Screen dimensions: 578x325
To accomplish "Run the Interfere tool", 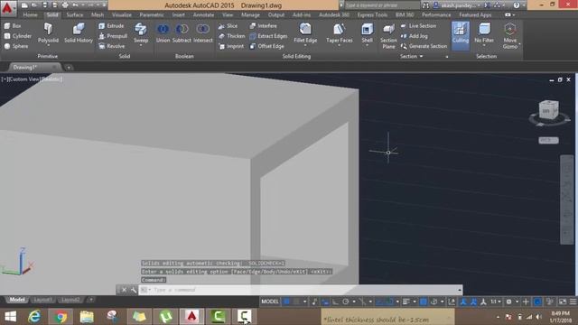I will click(263, 26).
